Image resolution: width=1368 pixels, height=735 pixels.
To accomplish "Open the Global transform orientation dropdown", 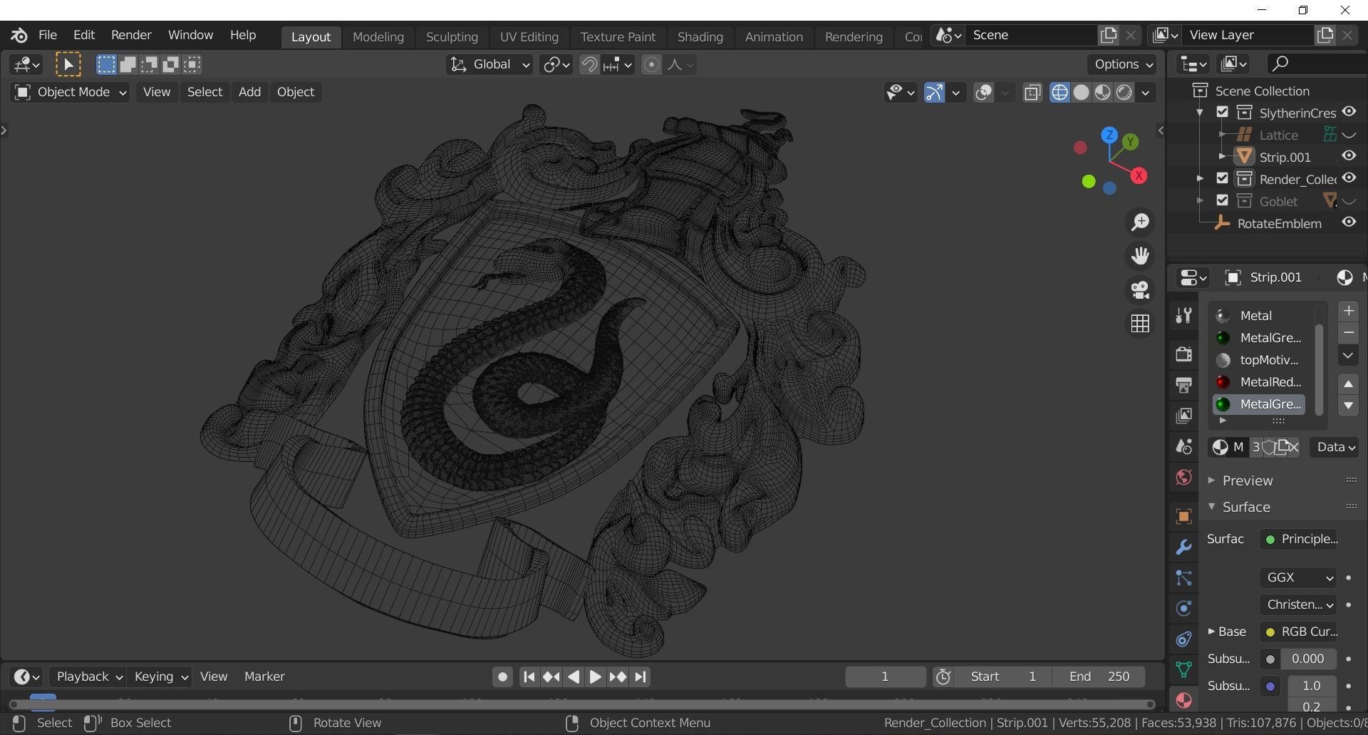I will tap(489, 65).
